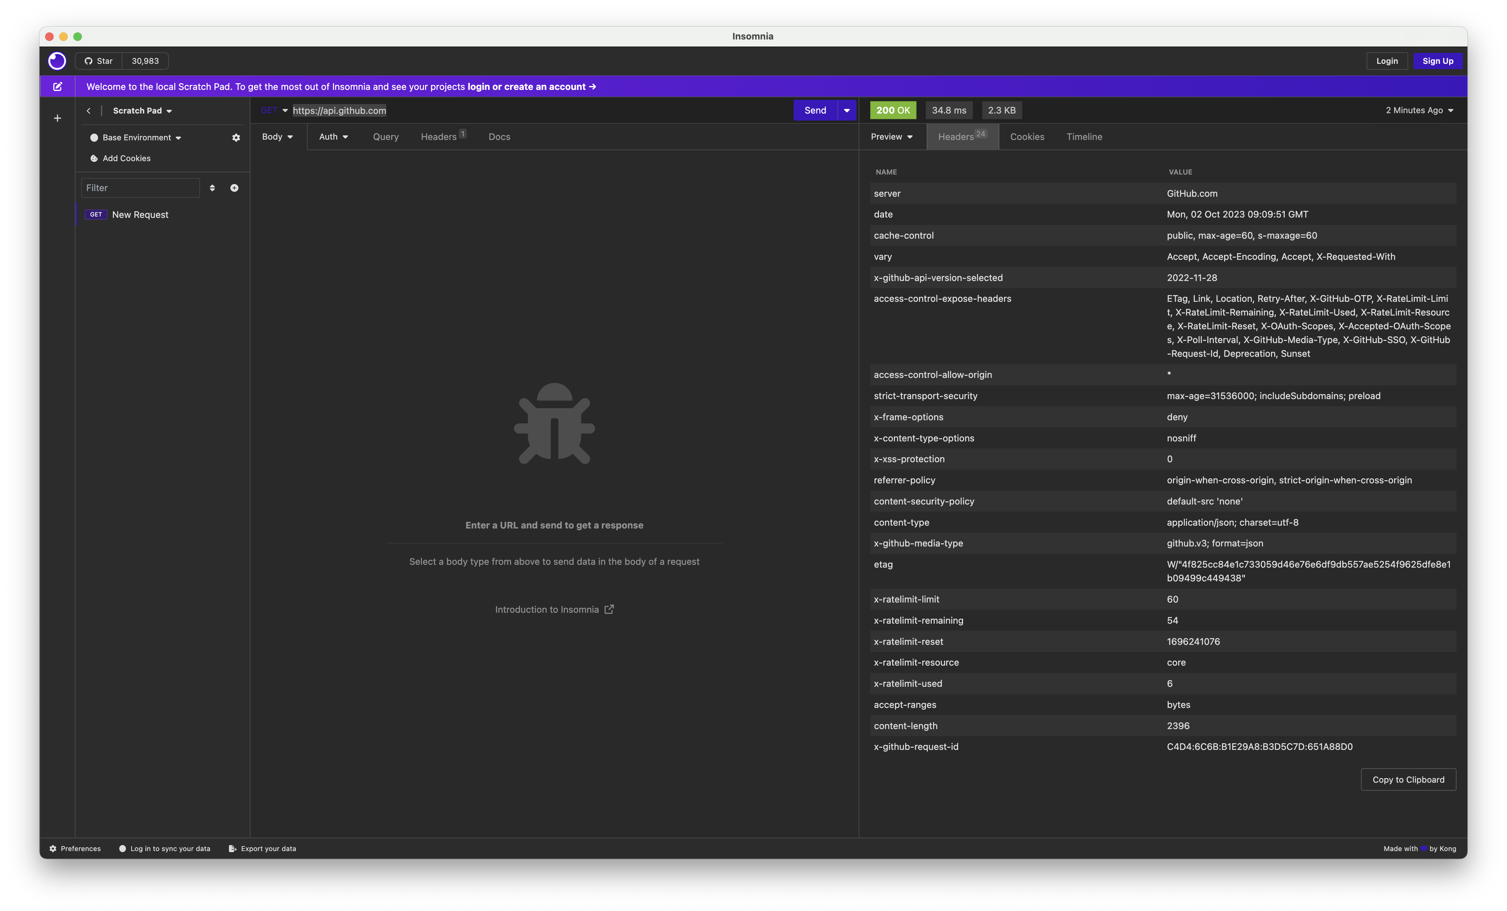Open external link icon beside Introduction to Insomnia

[609, 610]
